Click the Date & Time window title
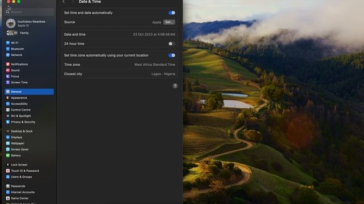 (x=90, y=2)
